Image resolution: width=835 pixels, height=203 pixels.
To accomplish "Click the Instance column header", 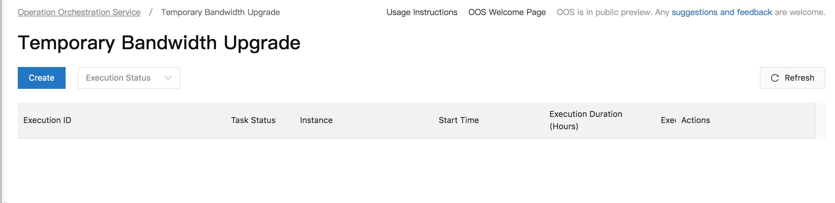I will (x=316, y=120).
